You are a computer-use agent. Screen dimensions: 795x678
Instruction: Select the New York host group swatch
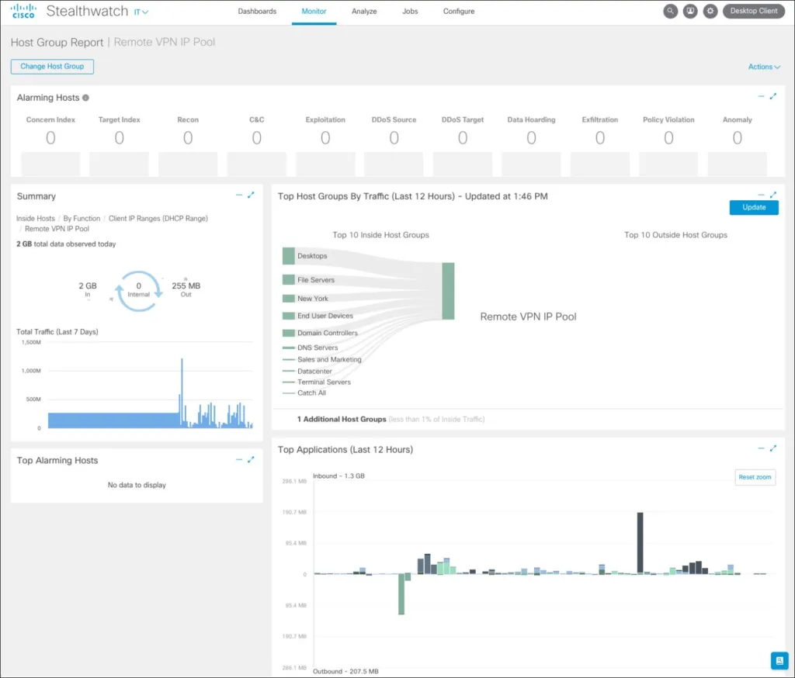click(289, 299)
